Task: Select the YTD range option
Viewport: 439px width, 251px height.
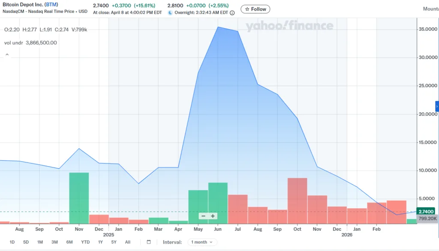Action: (x=85, y=242)
